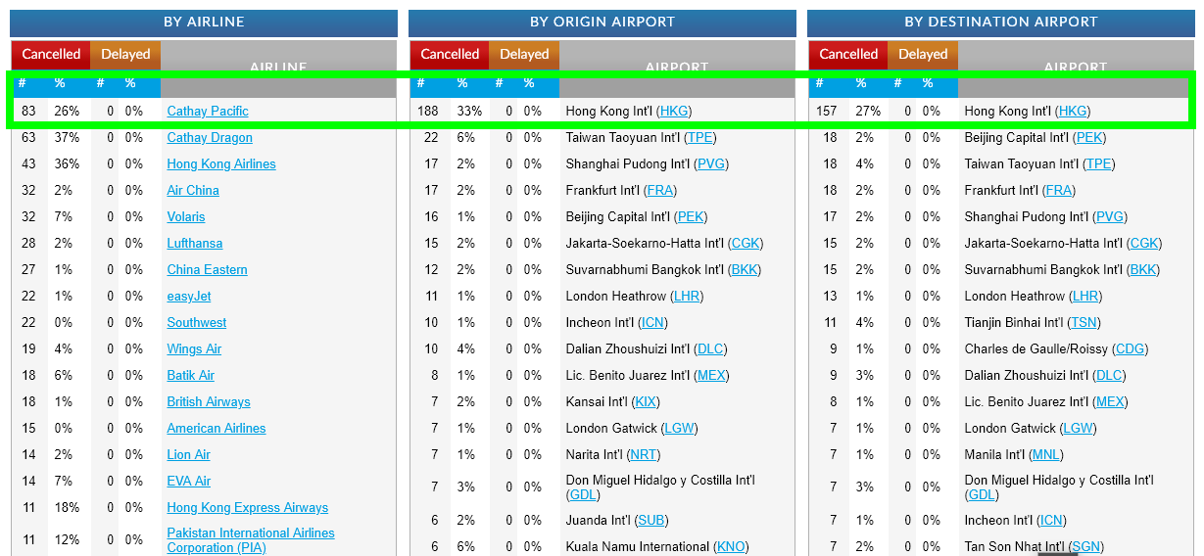This screenshot has width=1204, height=556.
Task: Open MEX link in destination airport table
Action: pyautogui.click(x=1110, y=402)
